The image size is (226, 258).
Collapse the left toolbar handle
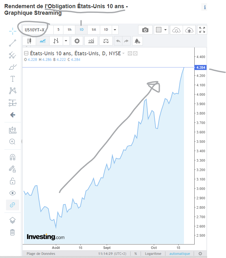pos(22,141)
